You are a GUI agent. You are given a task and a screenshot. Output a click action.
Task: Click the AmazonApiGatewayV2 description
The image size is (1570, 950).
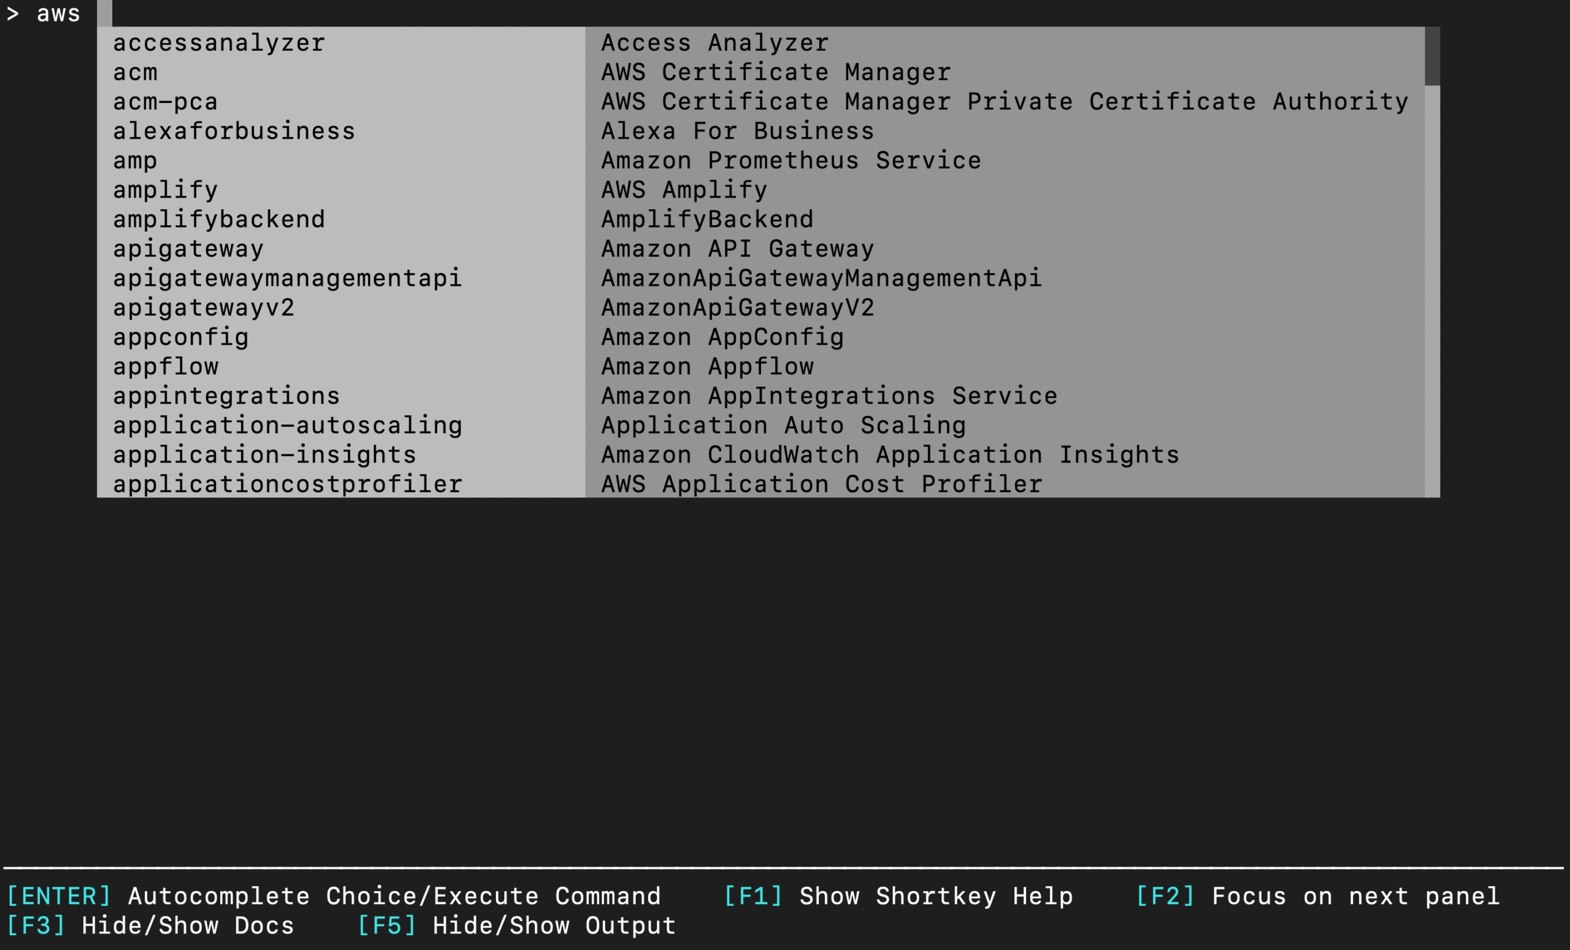(x=738, y=307)
